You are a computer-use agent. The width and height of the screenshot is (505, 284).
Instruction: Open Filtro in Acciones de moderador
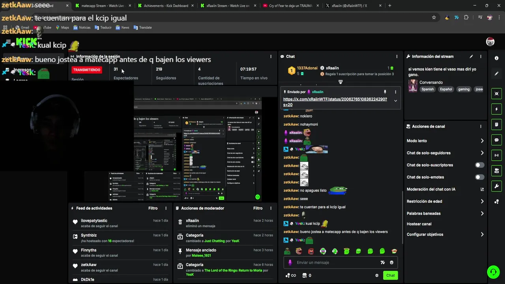pos(258,208)
